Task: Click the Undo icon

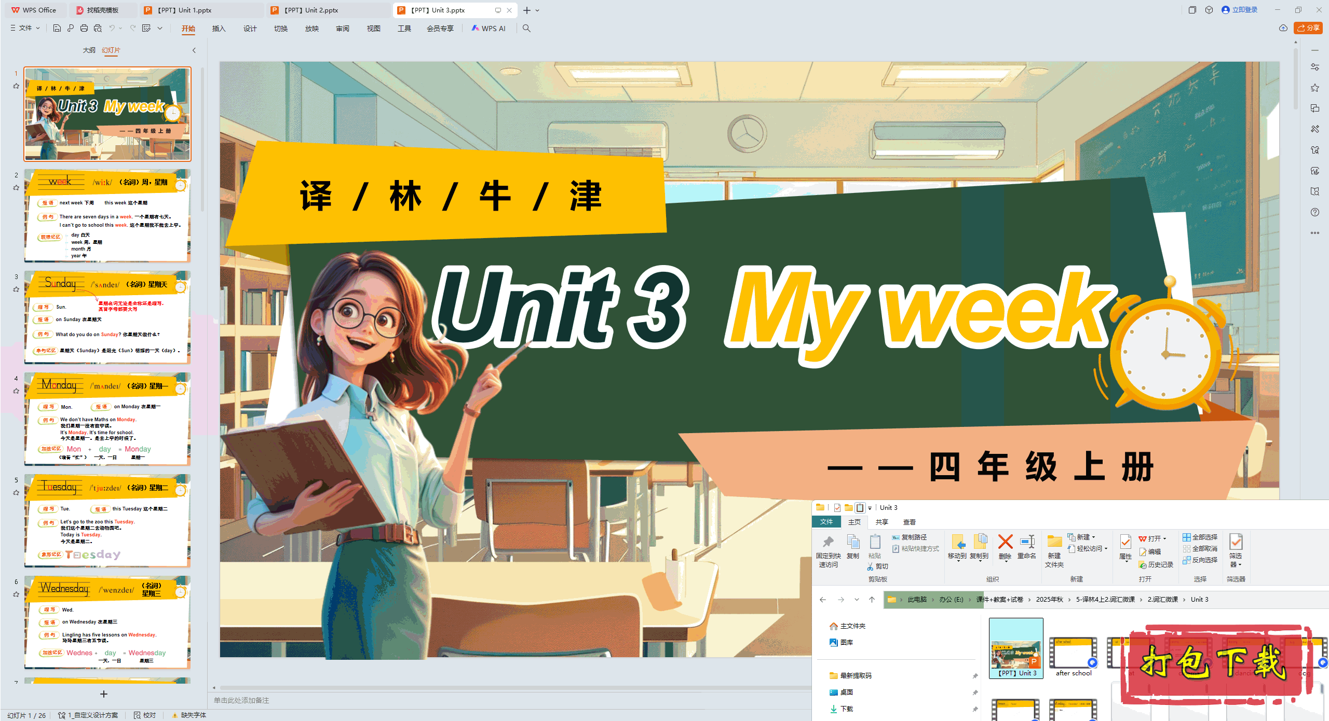Action: tap(111, 29)
